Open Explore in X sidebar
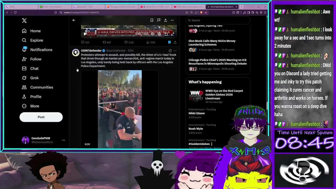The image size is (336, 189). (33, 40)
